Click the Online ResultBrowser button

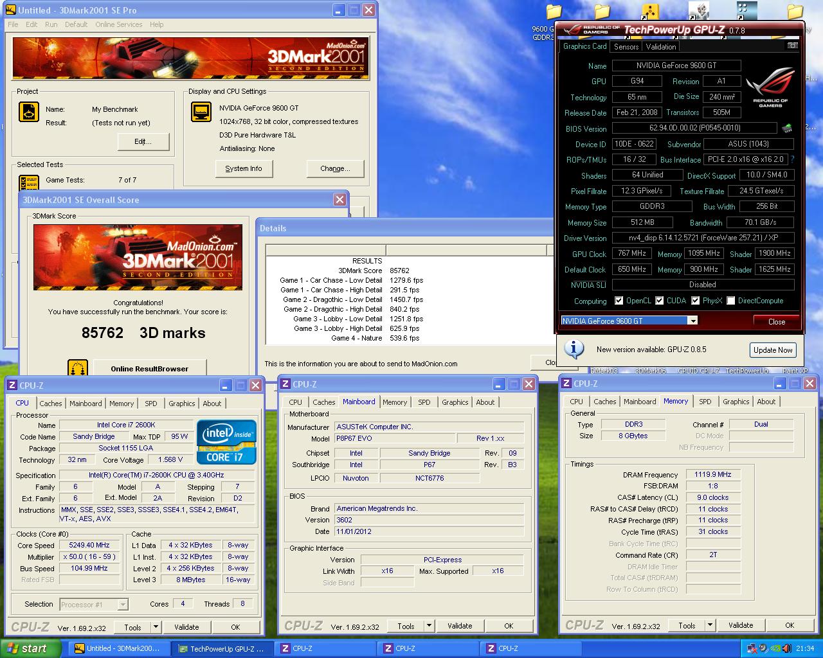(x=149, y=368)
